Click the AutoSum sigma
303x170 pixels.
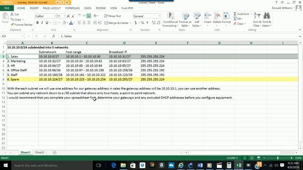point(235,14)
